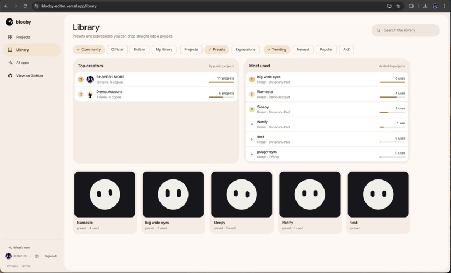Open Projects from the sidebar
The height and width of the screenshot is (273, 451).
tap(32, 37)
